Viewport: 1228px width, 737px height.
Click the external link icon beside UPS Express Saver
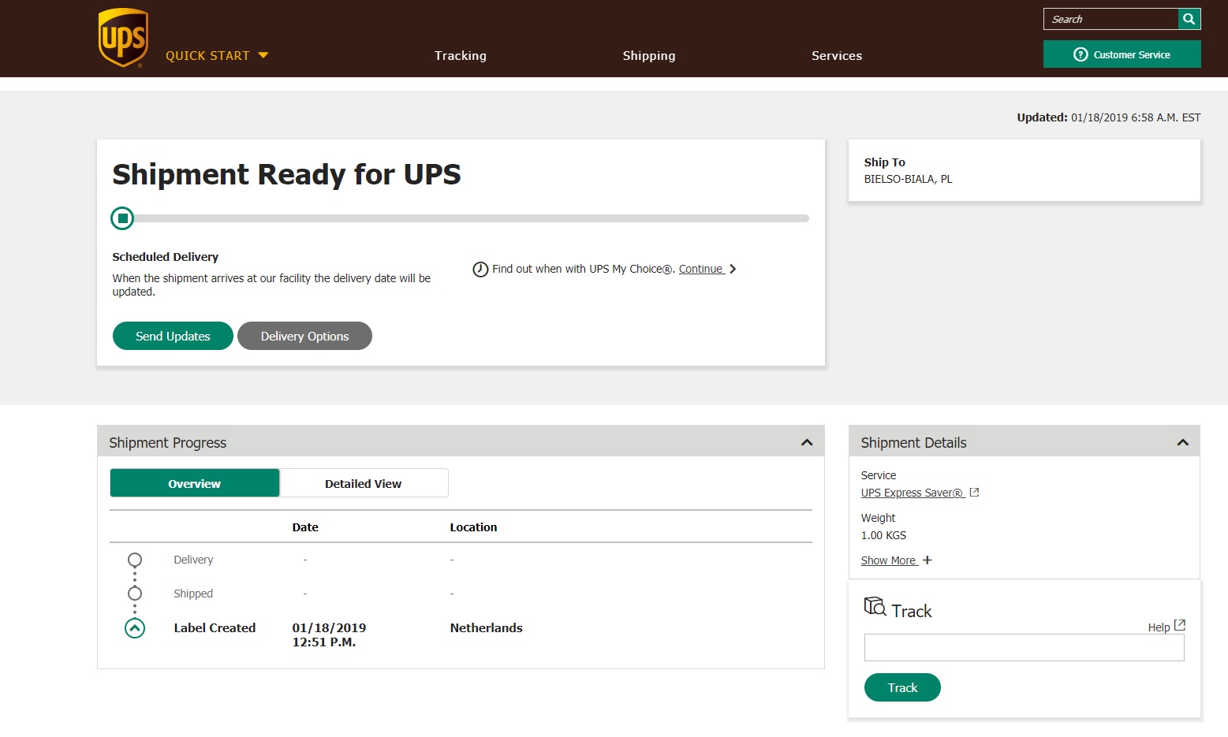point(974,493)
